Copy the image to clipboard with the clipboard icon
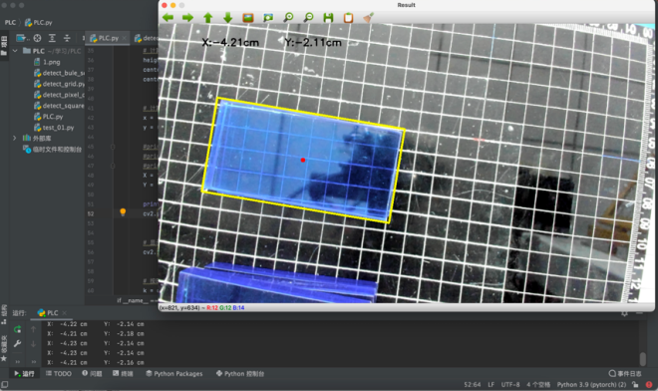The width and height of the screenshot is (658, 391). 348,17
